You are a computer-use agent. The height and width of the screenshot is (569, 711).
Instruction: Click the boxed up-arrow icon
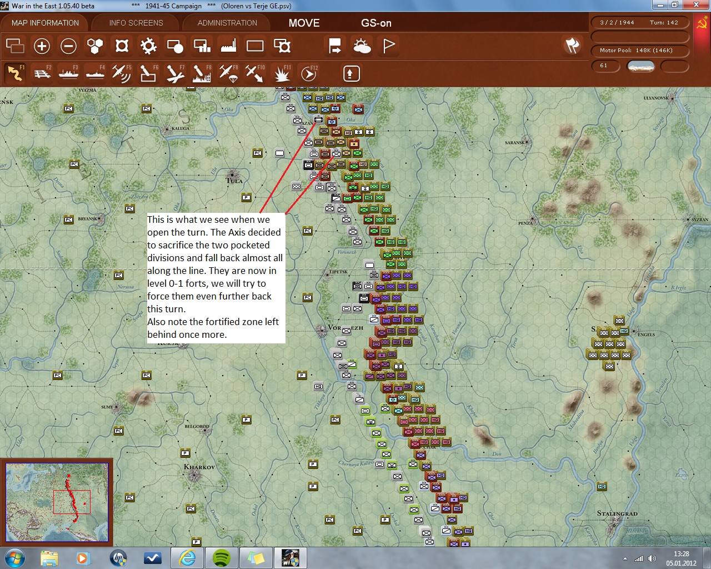(x=351, y=73)
